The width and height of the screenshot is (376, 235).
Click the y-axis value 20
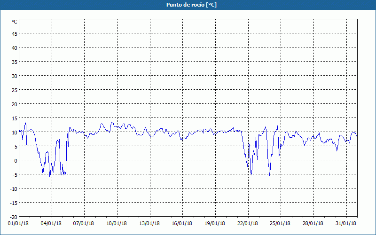[x=15, y=104]
